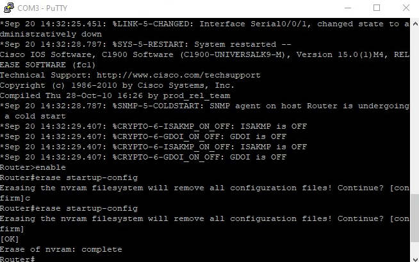Click the "Erase of nvram: complete" line
419x262 pixels.
pyautogui.click(x=61, y=249)
